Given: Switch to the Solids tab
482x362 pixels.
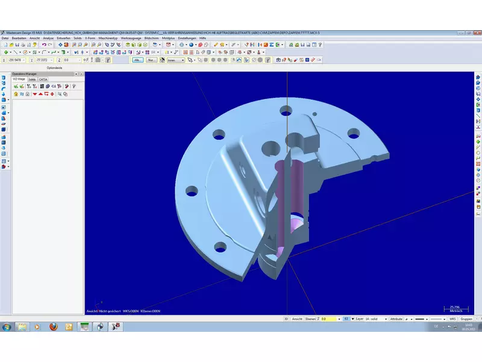Looking at the screenshot, I should pyautogui.click(x=32, y=79).
